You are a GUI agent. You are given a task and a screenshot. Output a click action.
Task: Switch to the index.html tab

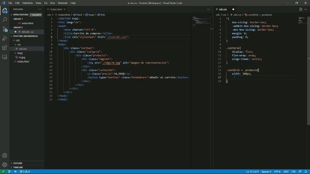(x=56, y=9)
